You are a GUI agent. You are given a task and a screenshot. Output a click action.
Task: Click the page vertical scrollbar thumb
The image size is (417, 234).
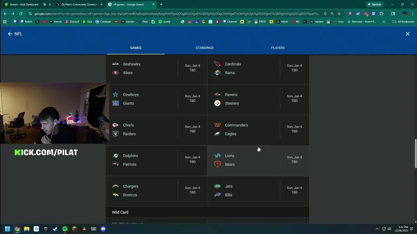415,154
